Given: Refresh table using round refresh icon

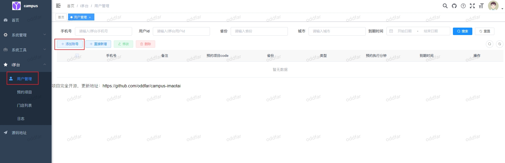Looking at the screenshot, I should point(500,44).
